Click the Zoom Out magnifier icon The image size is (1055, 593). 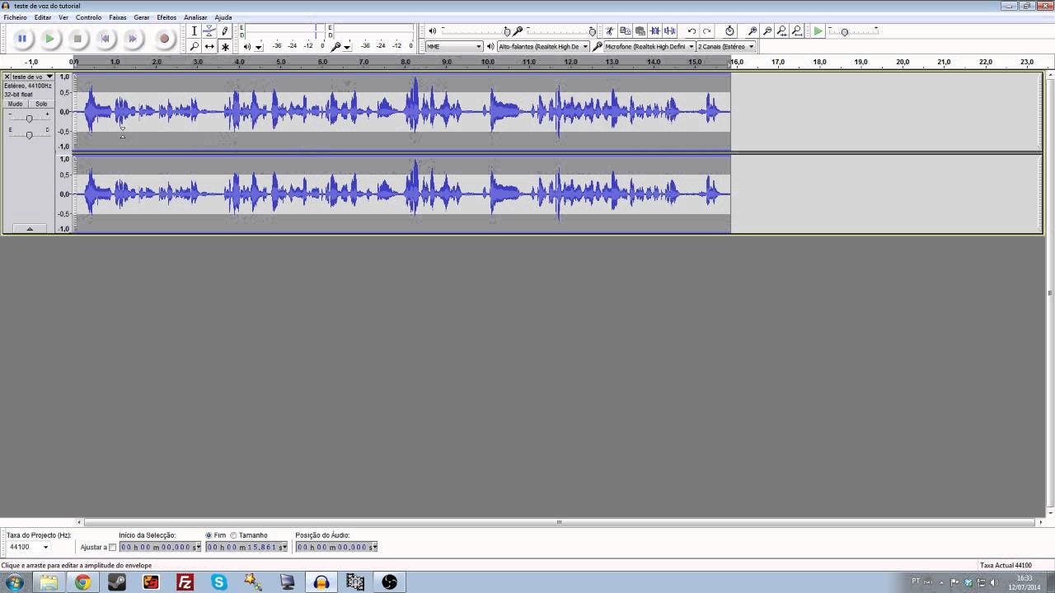(x=767, y=31)
